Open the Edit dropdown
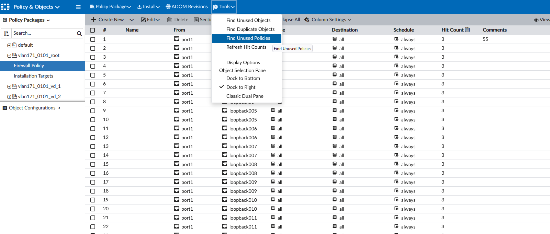 click(150, 20)
